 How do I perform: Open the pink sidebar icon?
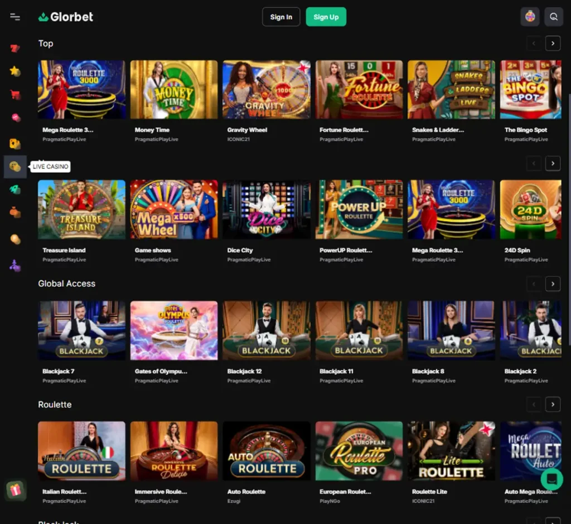(x=15, y=117)
